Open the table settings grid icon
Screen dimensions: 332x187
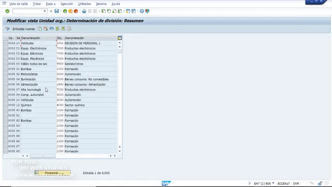click(x=119, y=38)
